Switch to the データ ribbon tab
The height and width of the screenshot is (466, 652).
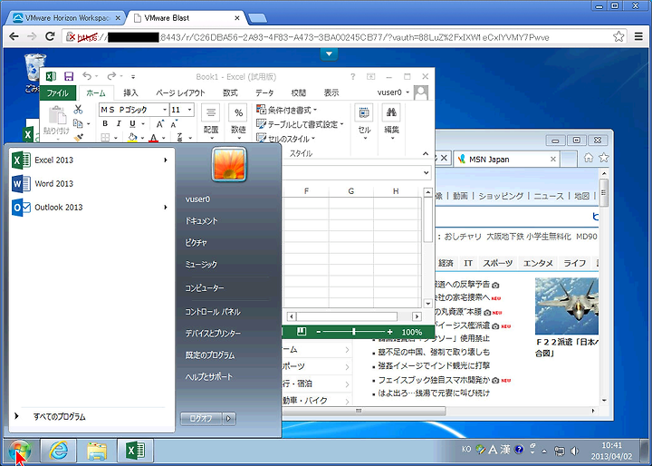click(x=264, y=92)
